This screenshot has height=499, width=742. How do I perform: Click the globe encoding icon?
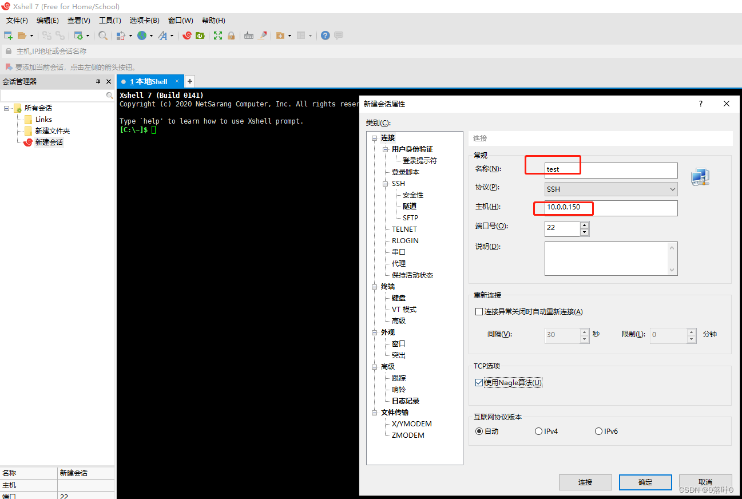click(x=141, y=35)
